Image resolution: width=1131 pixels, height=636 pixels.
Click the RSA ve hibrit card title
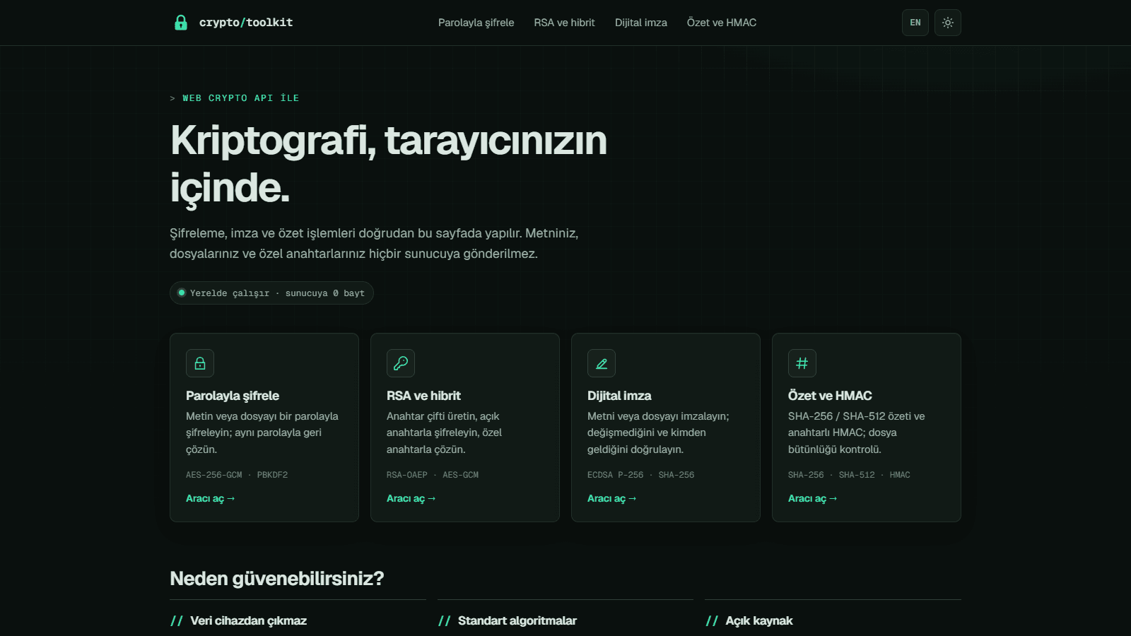[x=423, y=396]
